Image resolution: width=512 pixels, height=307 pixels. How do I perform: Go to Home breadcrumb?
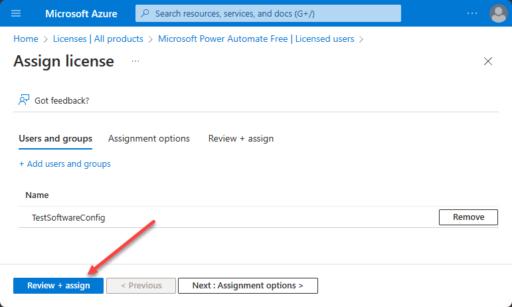(26, 39)
